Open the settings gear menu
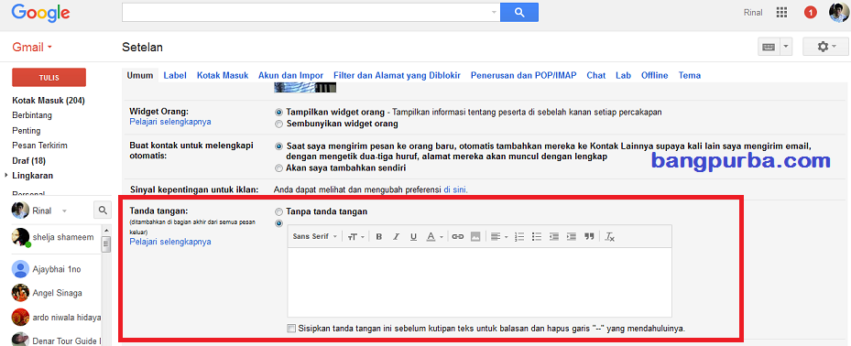Image resolution: width=851 pixels, height=346 pixels. pos(826,48)
